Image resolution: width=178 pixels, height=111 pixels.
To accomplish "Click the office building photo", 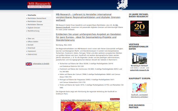I will [139, 58].
